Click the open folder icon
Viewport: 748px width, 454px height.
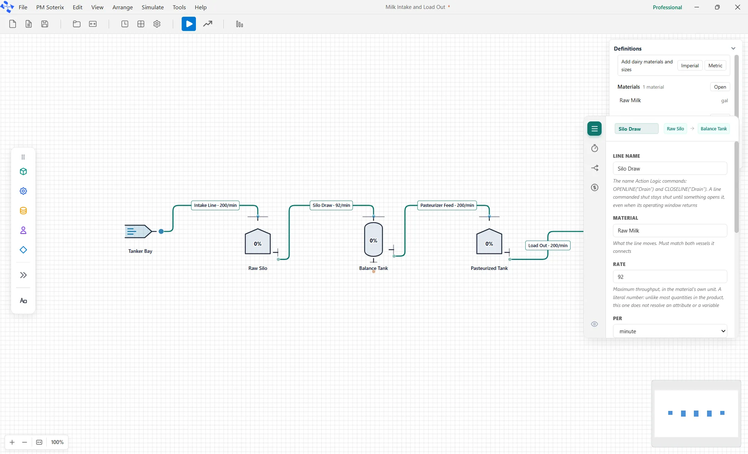(77, 24)
